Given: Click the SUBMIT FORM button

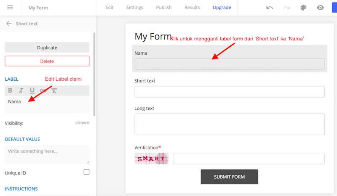Looking at the screenshot, I should (x=229, y=177).
